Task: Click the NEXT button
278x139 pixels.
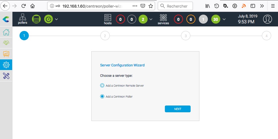Action: click(178, 109)
